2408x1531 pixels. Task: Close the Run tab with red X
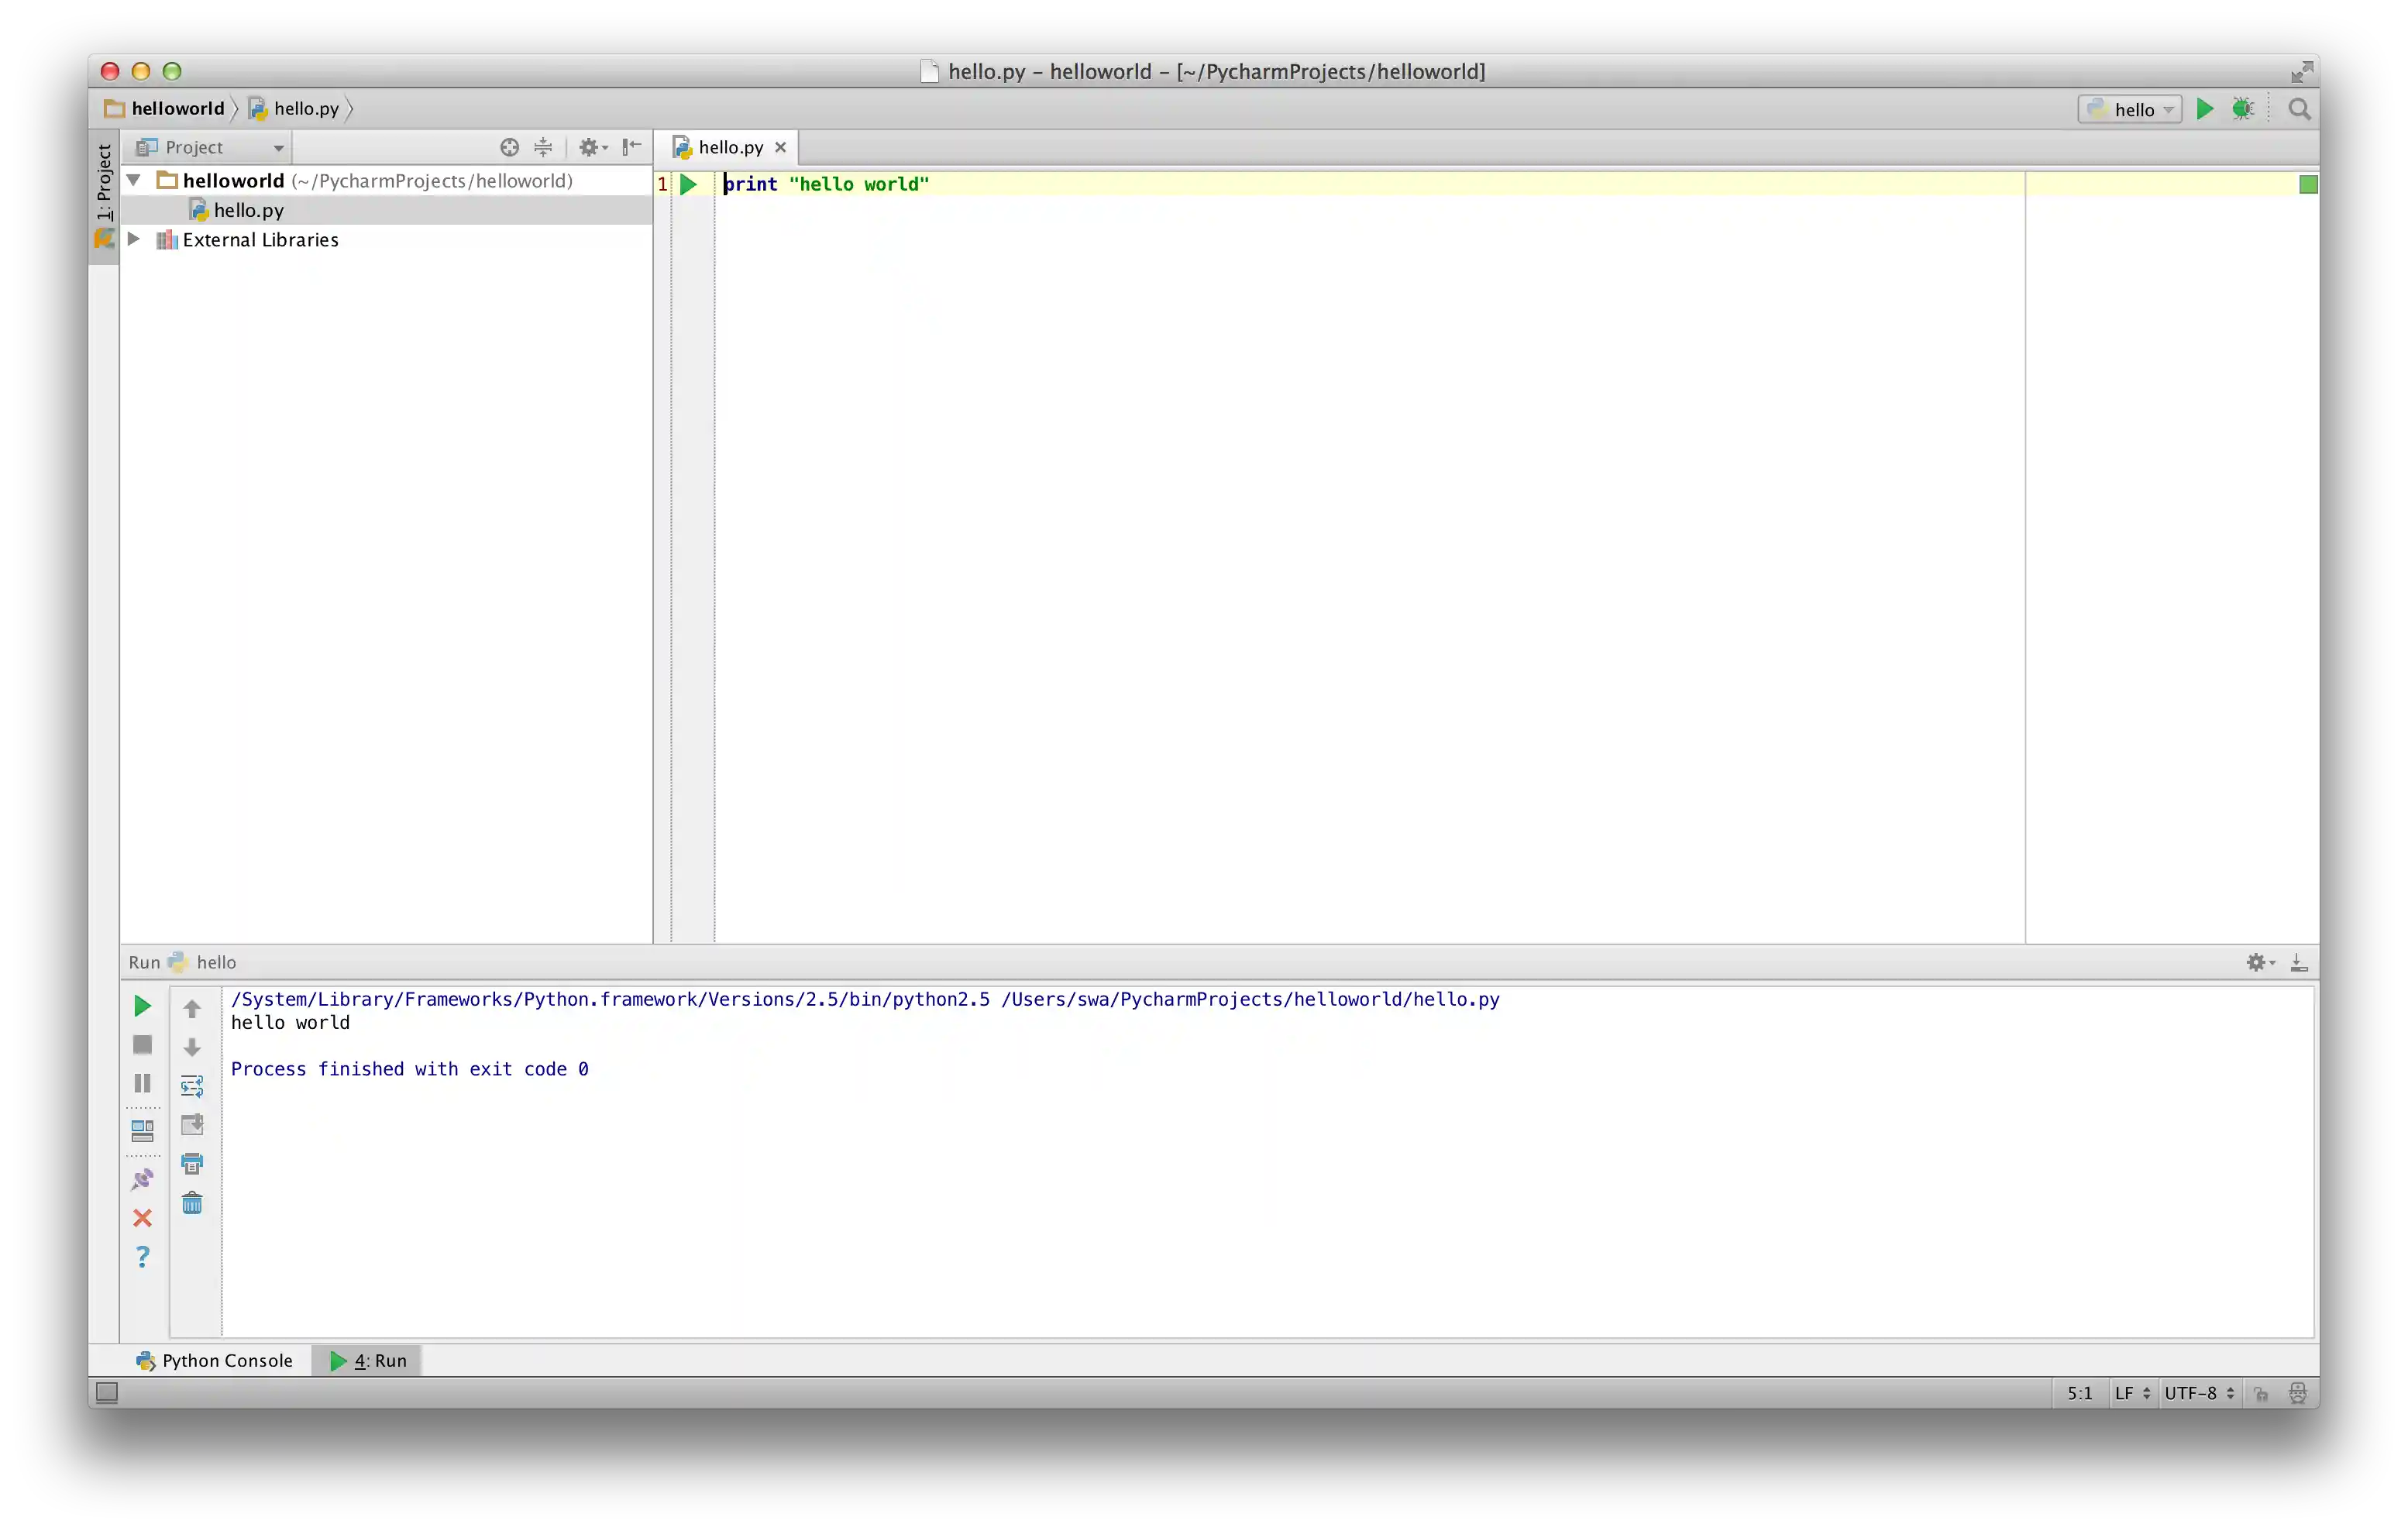pyautogui.click(x=142, y=1218)
